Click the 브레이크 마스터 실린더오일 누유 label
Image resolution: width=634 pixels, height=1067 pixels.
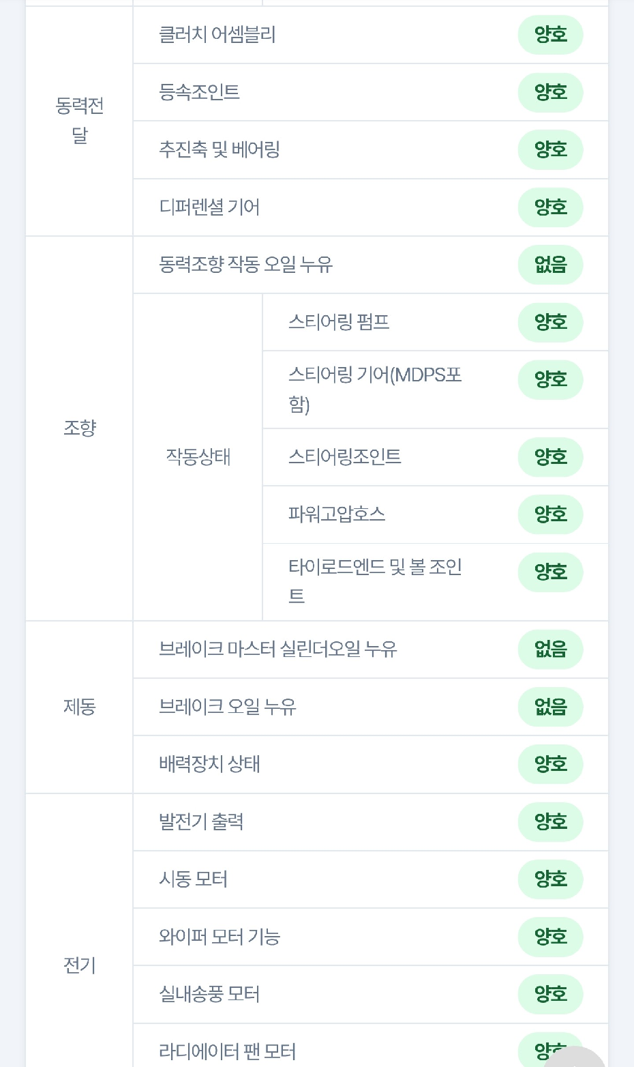(x=278, y=649)
